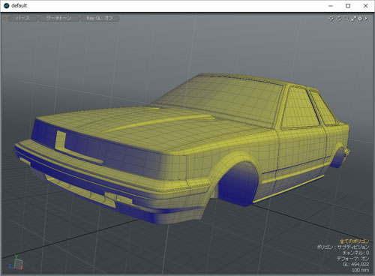Click the デフォーマ: オン info text
Viewport: 375px width, 276px height.
[352, 259]
